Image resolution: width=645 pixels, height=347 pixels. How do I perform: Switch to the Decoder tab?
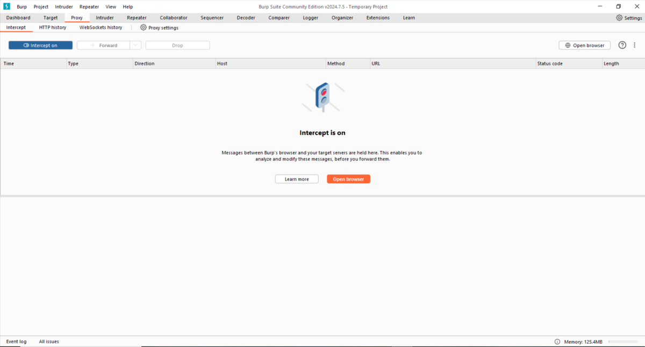(x=246, y=18)
